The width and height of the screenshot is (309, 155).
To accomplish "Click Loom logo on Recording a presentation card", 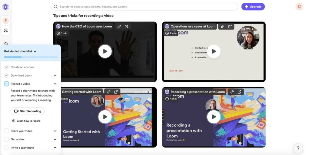I will point(167,92).
